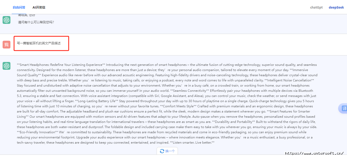Click the red 我 user avatar
The height and width of the screenshot is (161, 347).
click(x=7, y=45)
